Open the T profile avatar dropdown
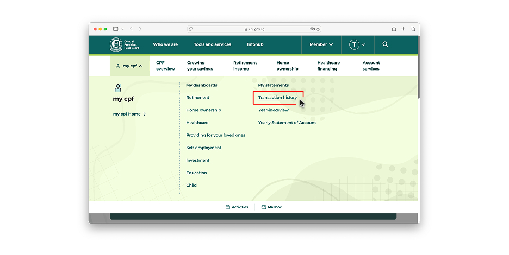Image resolution: width=509 pixels, height=255 pixels. point(357,44)
